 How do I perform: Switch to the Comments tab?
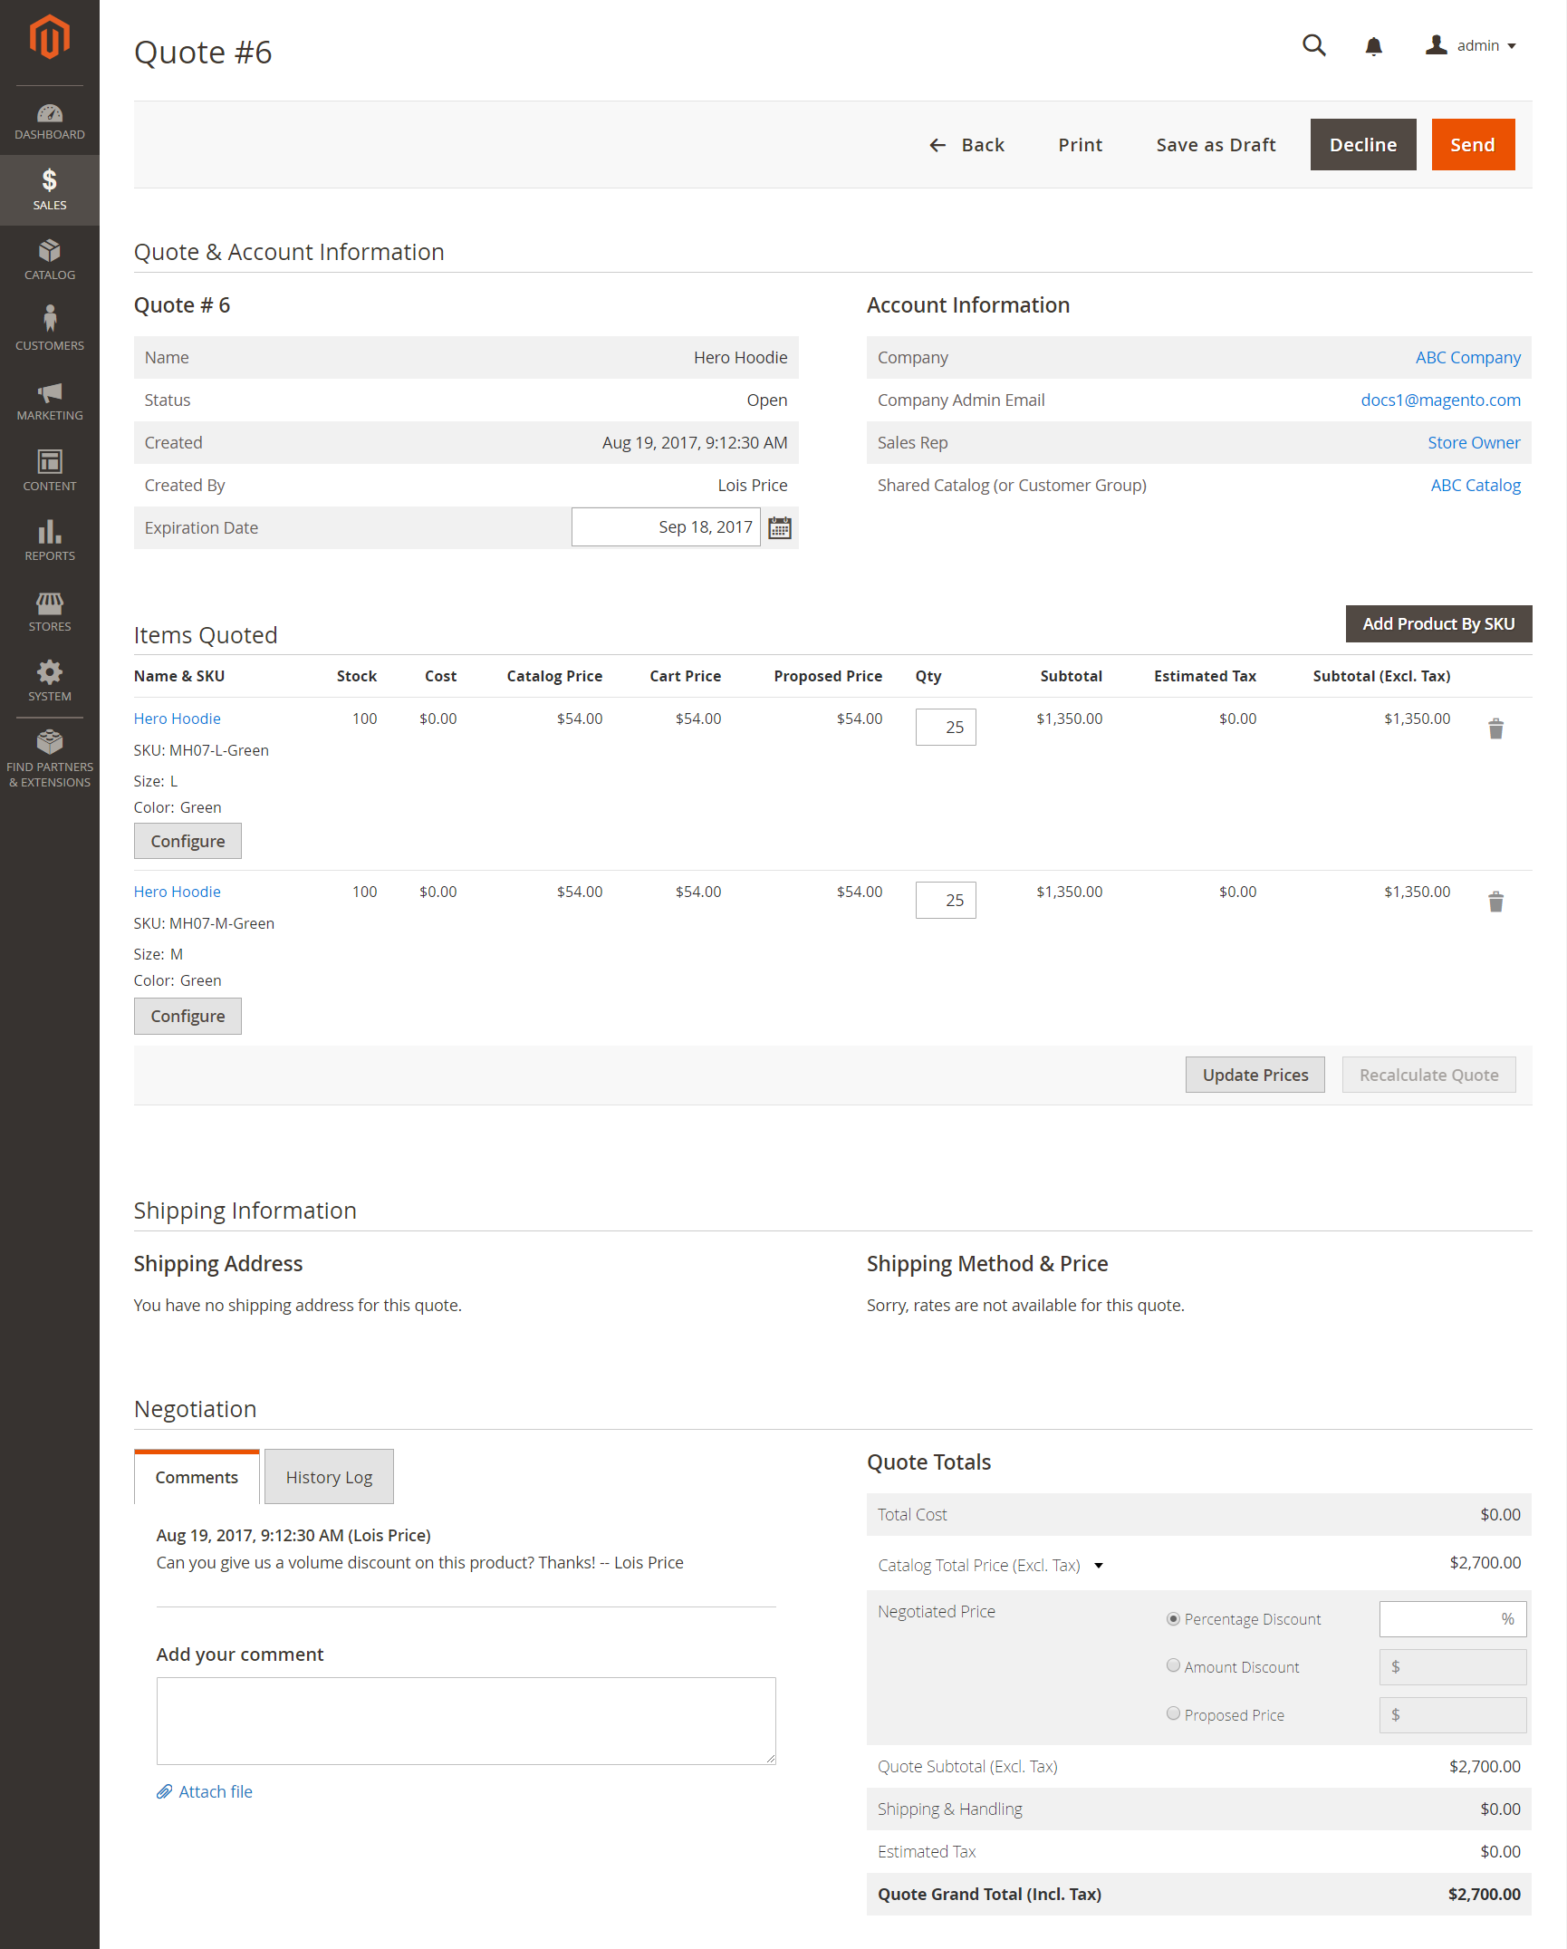click(x=197, y=1477)
